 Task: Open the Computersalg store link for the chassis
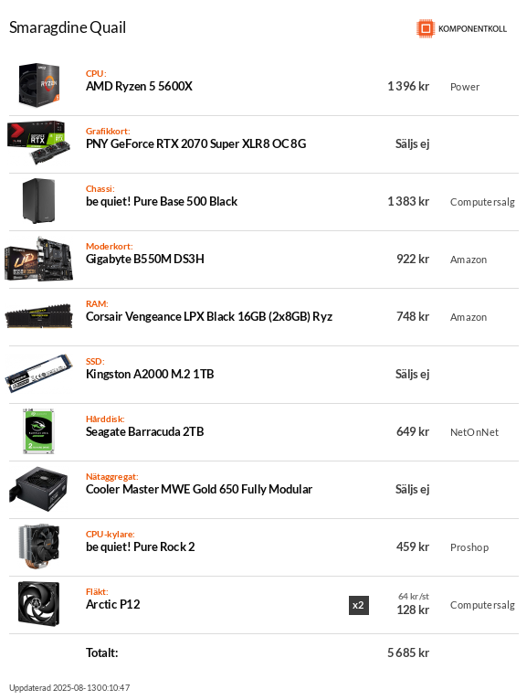(482, 202)
